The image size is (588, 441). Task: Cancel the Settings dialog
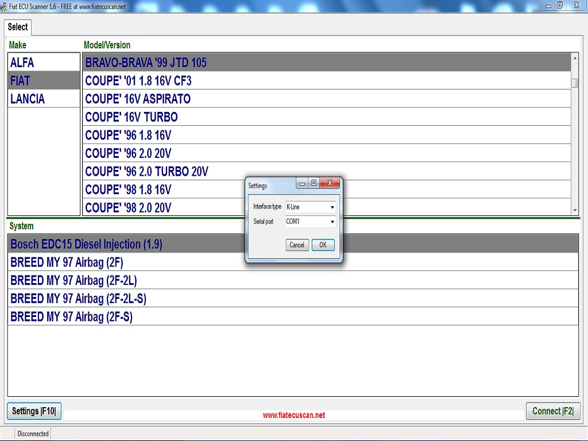tap(297, 245)
